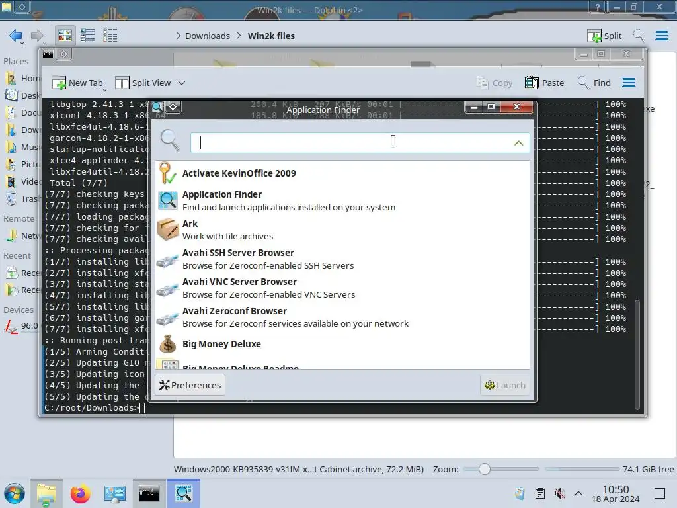The height and width of the screenshot is (508, 677).
Task: Expand Split View dropdown arrow
Action: click(182, 83)
